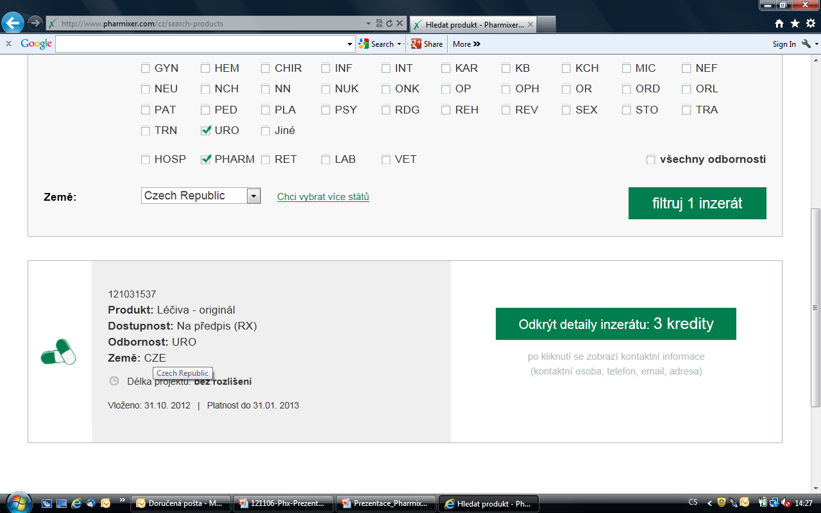The width and height of the screenshot is (821, 513).
Task: Follow 'Chci vybrat více států' link
Action: pyautogui.click(x=323, y=197)
